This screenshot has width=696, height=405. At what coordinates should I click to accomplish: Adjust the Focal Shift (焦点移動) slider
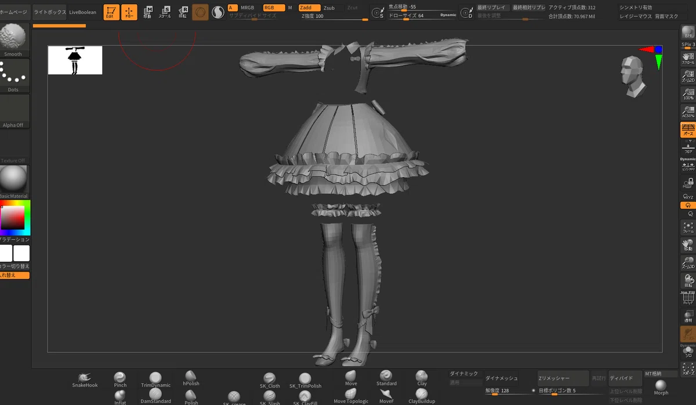(x=422, y=7)
